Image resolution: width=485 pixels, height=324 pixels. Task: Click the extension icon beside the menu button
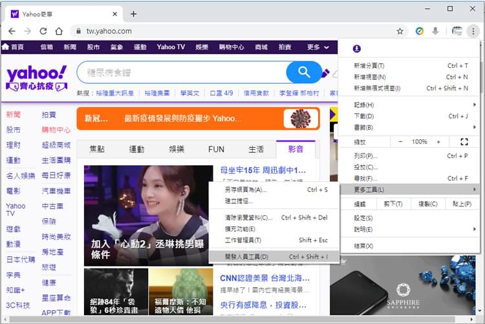457,31
